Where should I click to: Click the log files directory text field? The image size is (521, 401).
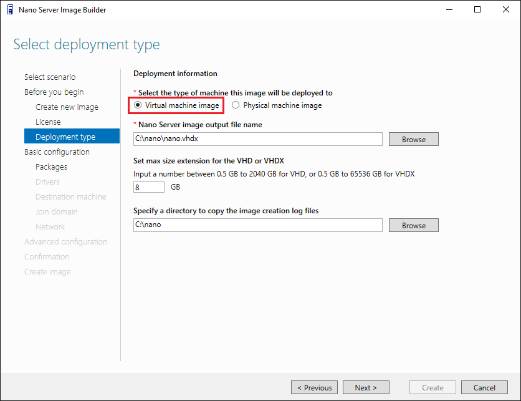click(x=258, y=225)
